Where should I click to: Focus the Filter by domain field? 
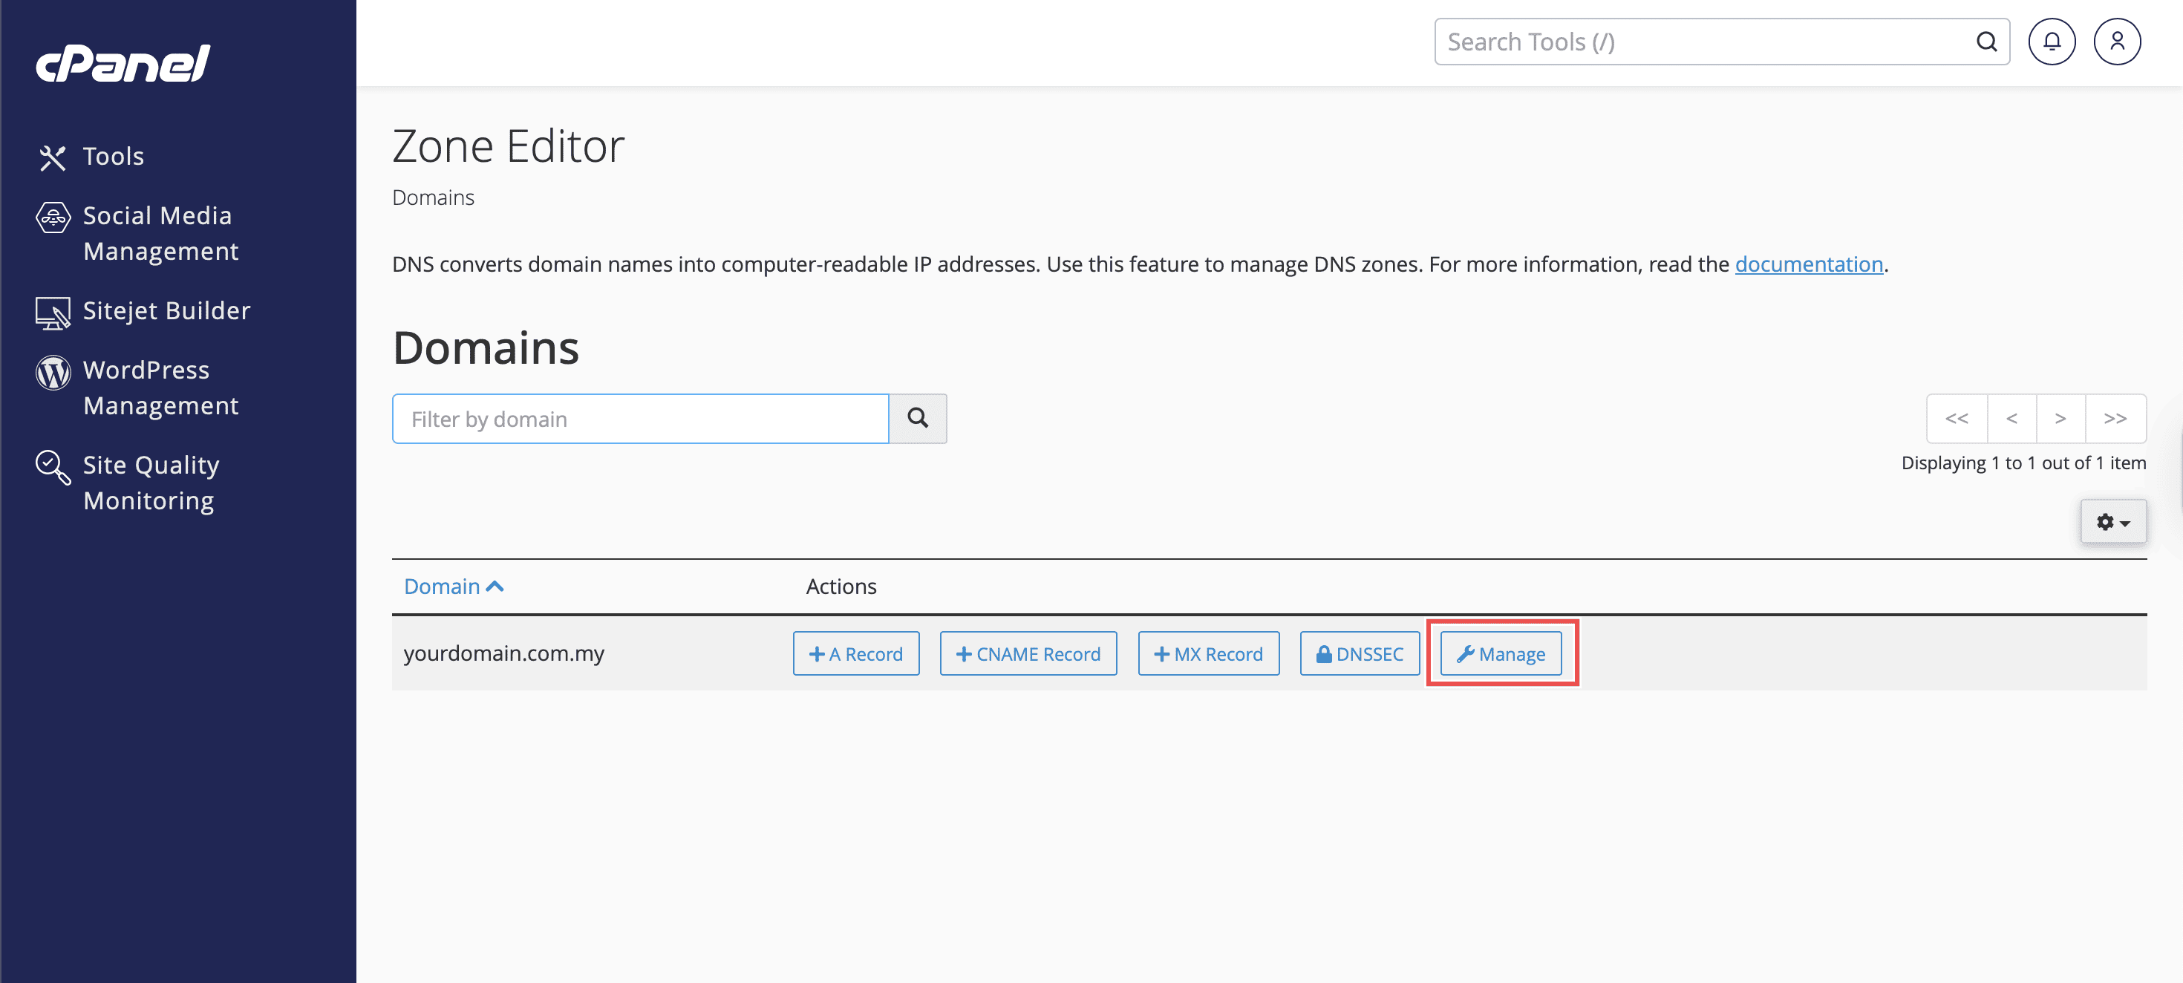pos(640,419)
